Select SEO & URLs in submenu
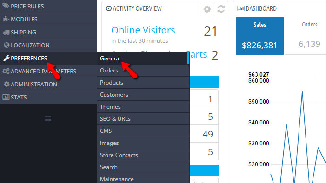Viewport: 326px width, 183px height. [143, 119]
